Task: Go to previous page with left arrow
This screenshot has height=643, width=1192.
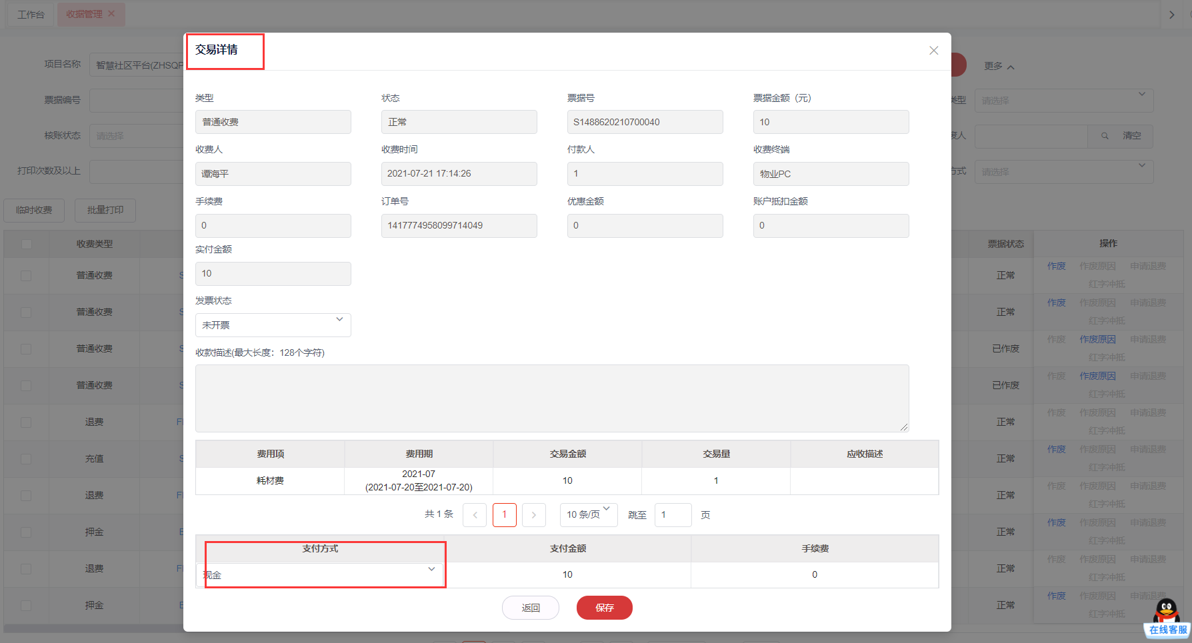Action: pos(475,515)
